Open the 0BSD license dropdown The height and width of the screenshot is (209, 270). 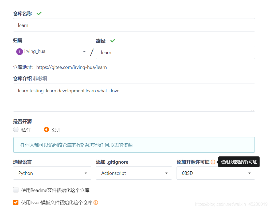click(x=216, y=173)
